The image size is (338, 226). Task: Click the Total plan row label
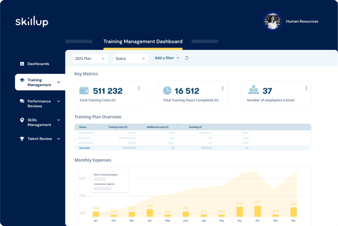[x=85, y=148]
